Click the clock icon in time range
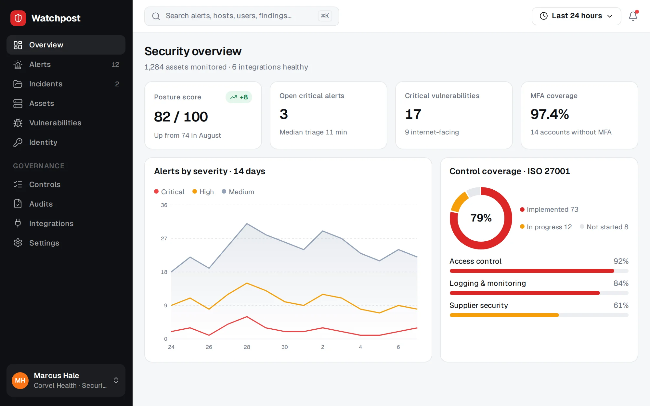This screenshot has height=406, width=650. pos(544,16)
